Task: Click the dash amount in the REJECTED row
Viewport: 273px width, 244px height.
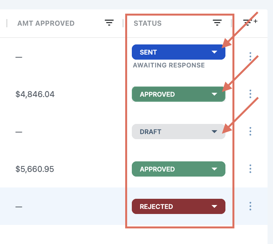Action: (x=19, y=207)
